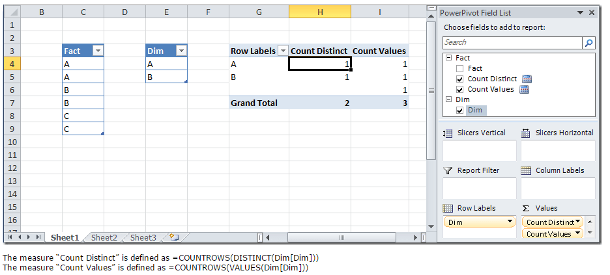Click the search magnifier icon in Field List
This screenshot has height=275, width=610.
(x=589, y=43)
